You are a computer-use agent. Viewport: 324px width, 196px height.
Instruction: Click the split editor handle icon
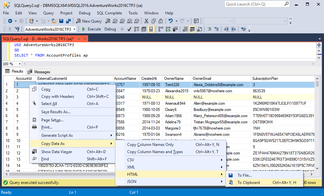click(319, 45)
